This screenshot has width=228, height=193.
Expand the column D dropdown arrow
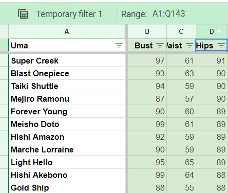point(219,31)
